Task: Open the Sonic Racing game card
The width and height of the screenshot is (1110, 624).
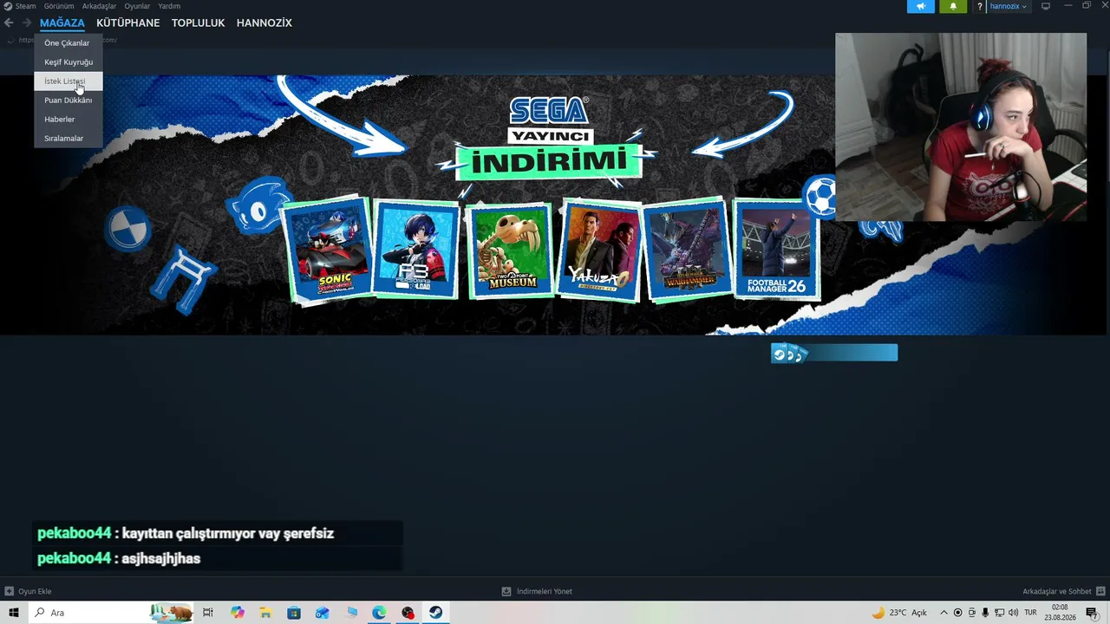Action: tap(327, 250)
